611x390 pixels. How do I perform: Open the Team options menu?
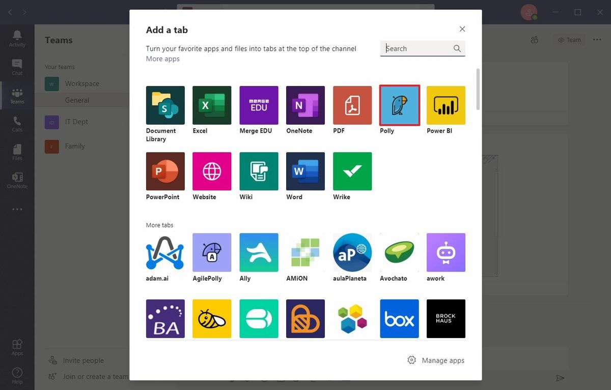(569, 39)
